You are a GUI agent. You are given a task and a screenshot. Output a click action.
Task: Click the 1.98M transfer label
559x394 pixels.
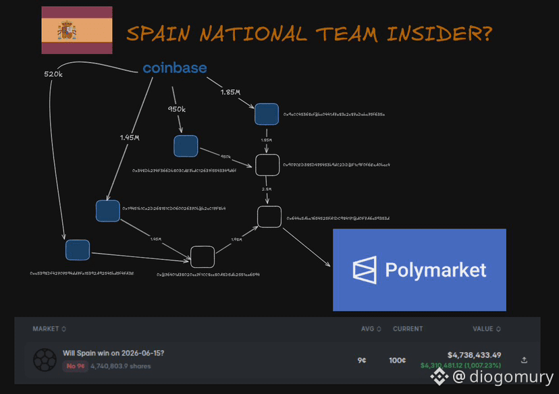click(237, 240)
